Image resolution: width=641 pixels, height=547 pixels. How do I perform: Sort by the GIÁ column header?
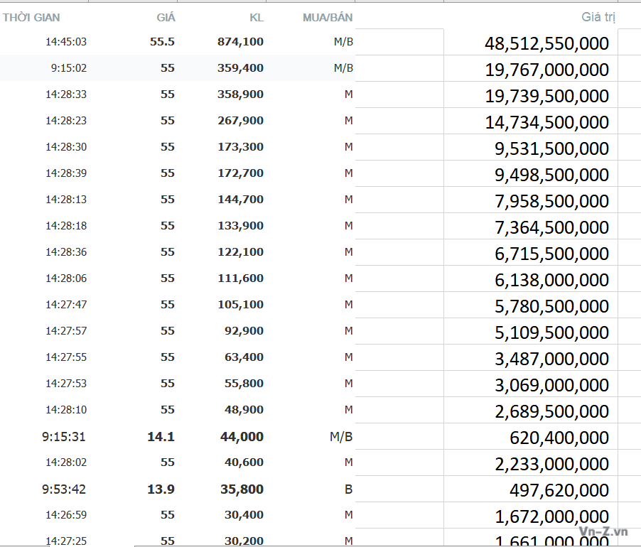[166, 17]
